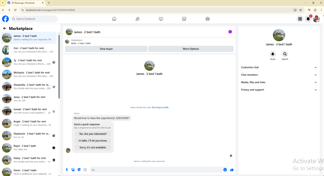
Task: Open the Facebook Home icon
Action: point(114,19)
